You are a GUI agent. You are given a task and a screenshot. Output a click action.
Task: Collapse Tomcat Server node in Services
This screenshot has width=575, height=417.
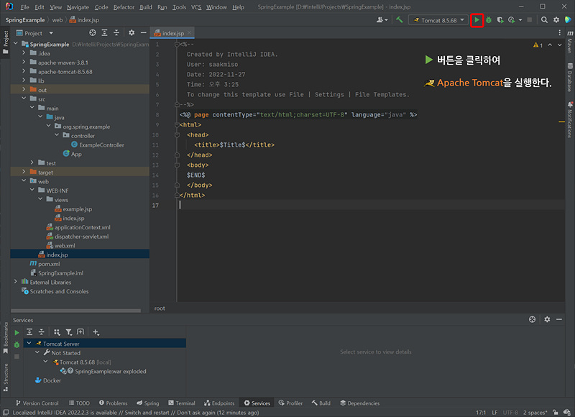point(29,343)
